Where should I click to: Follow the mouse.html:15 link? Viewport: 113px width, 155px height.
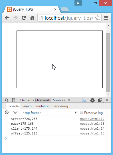point(92,133)
